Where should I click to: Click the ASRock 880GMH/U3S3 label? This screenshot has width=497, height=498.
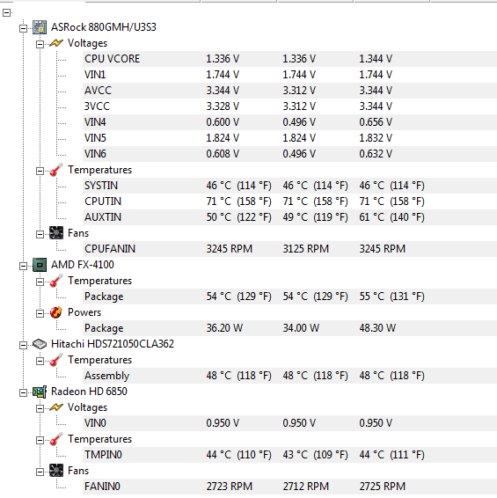coord(104,27)
